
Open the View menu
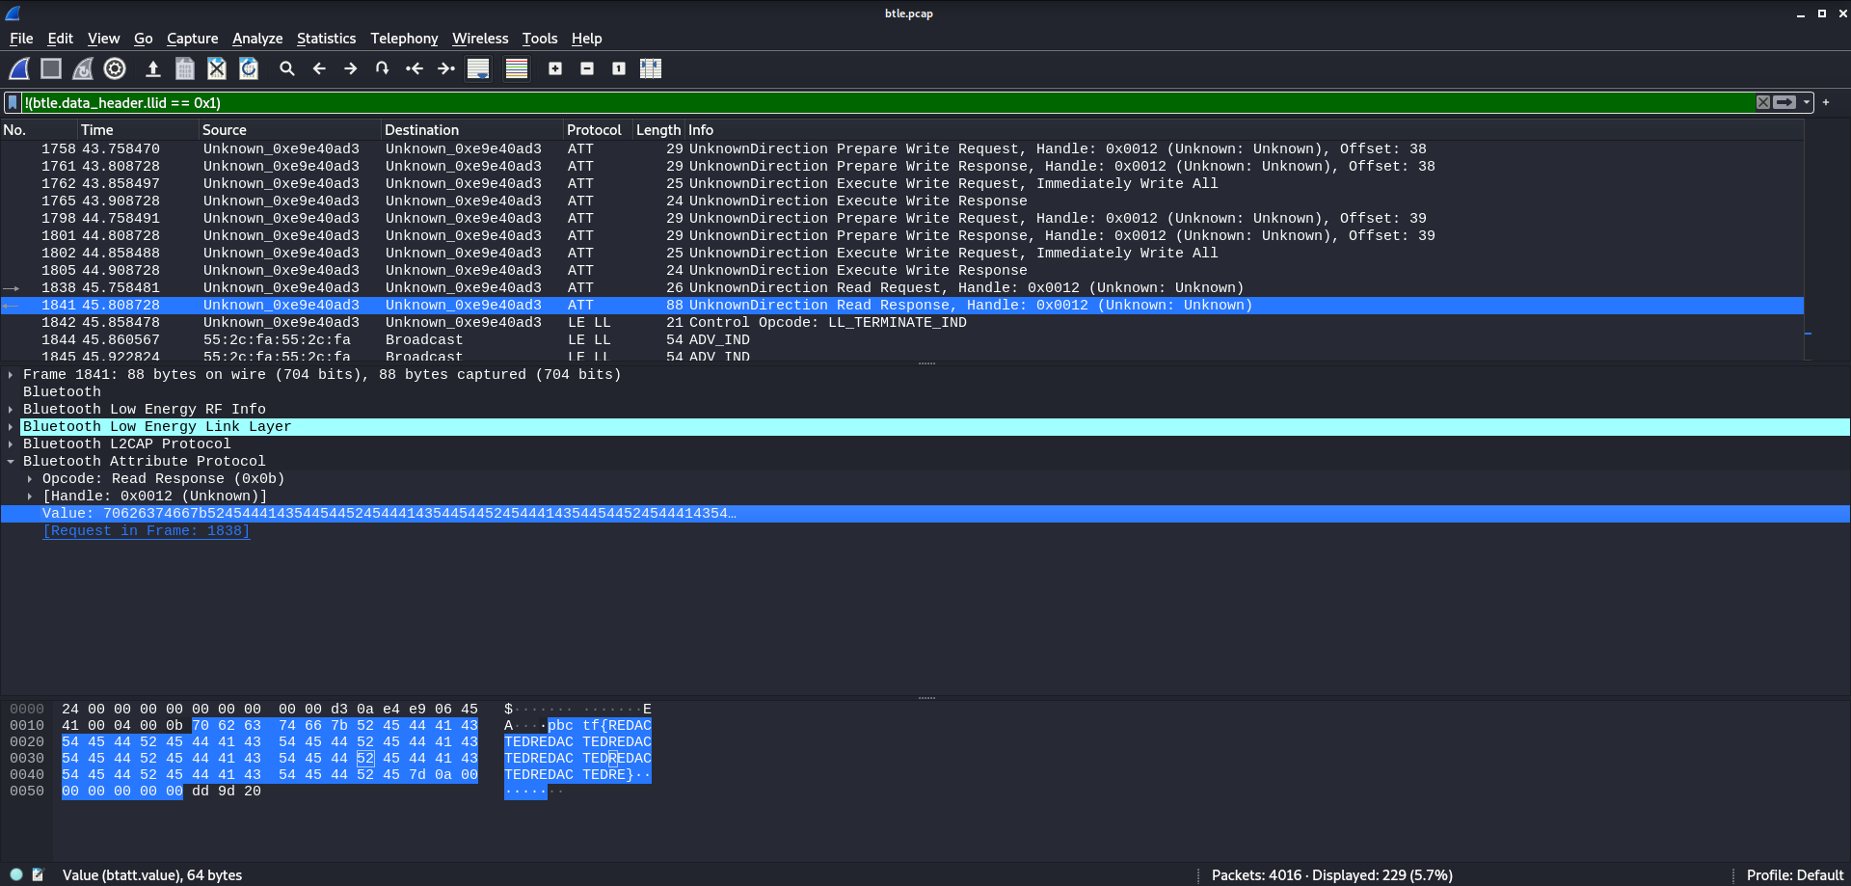(103, 39)
